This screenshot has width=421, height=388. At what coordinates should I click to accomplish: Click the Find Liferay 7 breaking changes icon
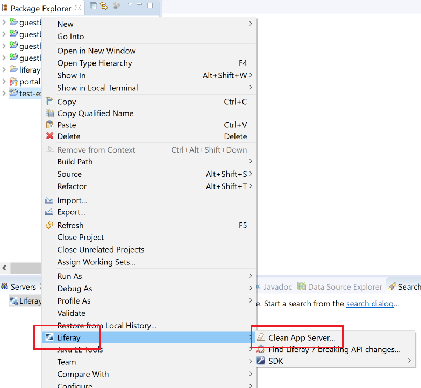pyautogui.click(x=261, y=349)
